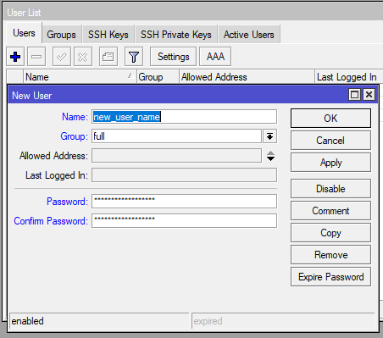The width and height of the screenshot is (383, 338).
Task: Click the Copy button
Action: pyautogui.click(x=330, y=232)
